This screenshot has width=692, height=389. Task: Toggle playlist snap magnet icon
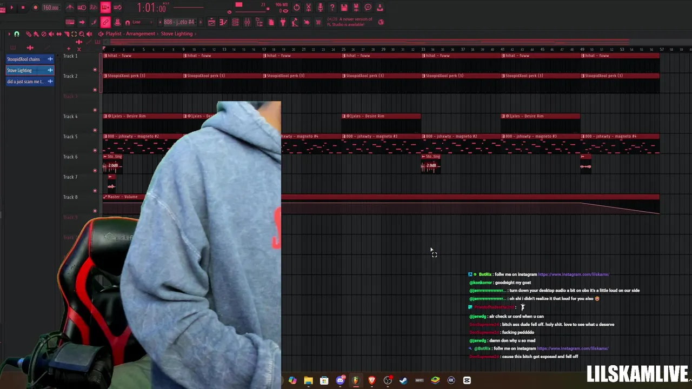coord(17,33)
